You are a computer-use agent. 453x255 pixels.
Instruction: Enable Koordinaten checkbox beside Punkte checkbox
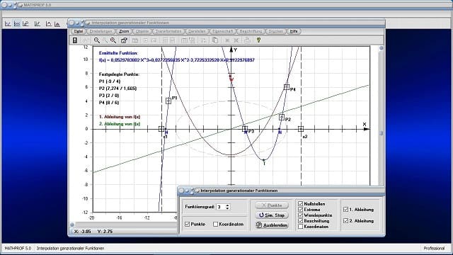click(215, 224)
